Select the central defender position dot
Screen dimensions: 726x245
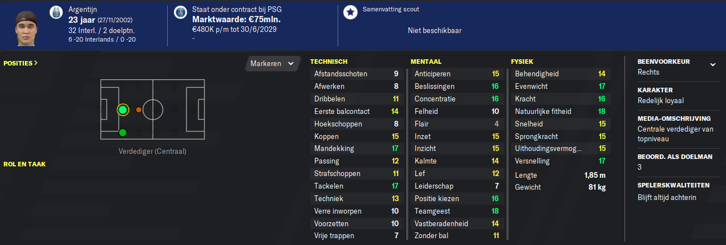coord(123,109)
